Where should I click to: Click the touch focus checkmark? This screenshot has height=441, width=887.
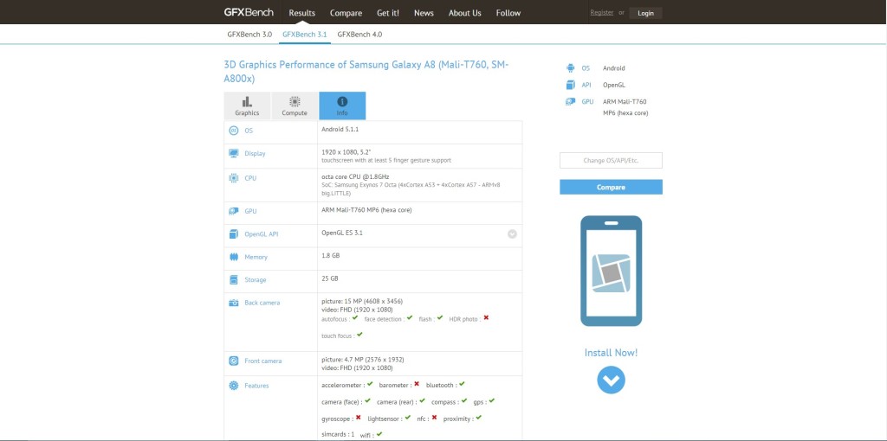pos(359,335)
